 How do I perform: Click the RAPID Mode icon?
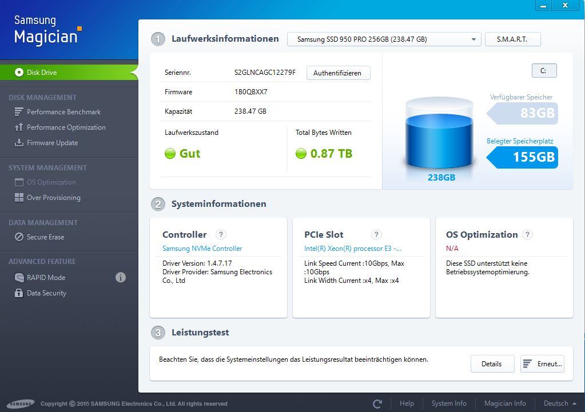point(19,278)
